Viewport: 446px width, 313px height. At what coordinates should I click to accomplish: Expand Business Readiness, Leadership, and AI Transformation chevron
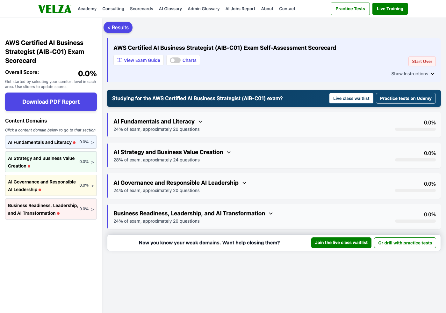click(271, 213)
